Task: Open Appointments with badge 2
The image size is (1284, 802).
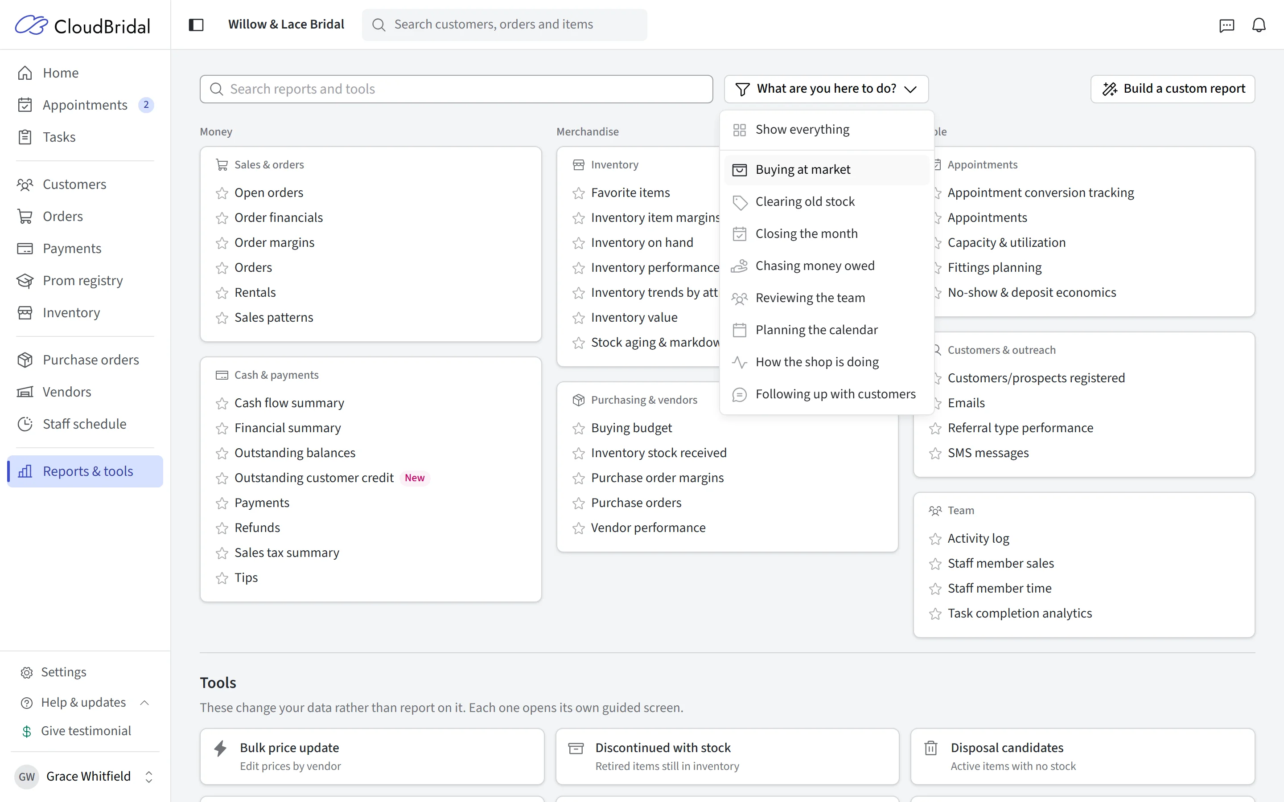Action: pyautogui.click(x=85, y=105)
